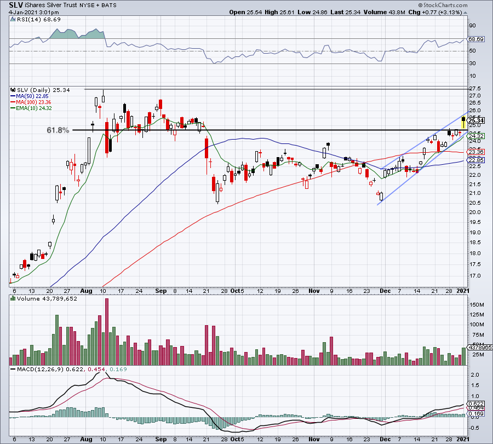Image resolution: width=493 pixels, height=444 pixels.
Task: Click the Aug label on price date axis
Action: coord(86,291)
